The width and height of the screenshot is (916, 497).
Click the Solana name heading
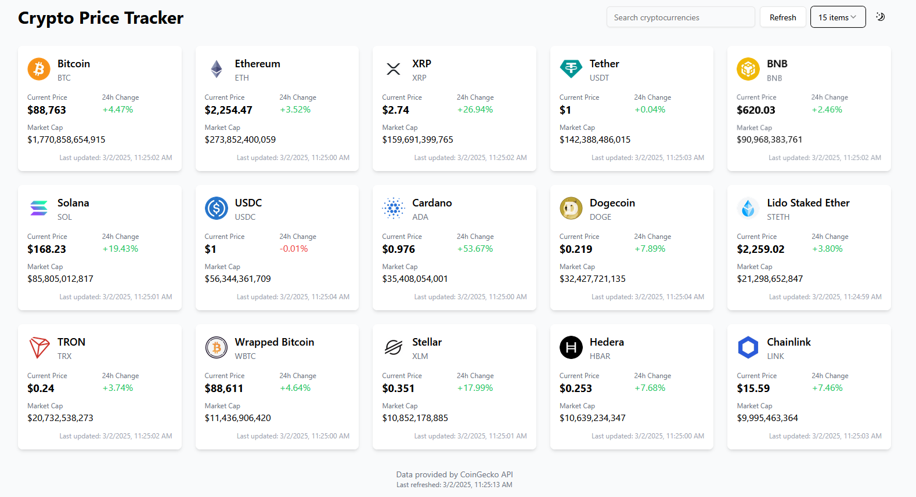coord(73,203)
